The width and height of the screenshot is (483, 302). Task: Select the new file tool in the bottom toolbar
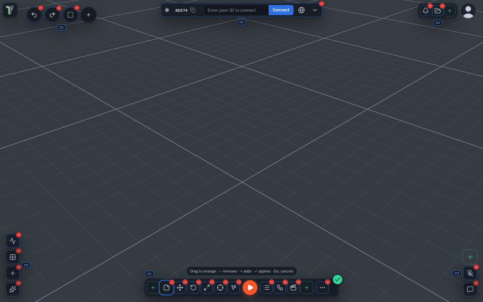166,288
